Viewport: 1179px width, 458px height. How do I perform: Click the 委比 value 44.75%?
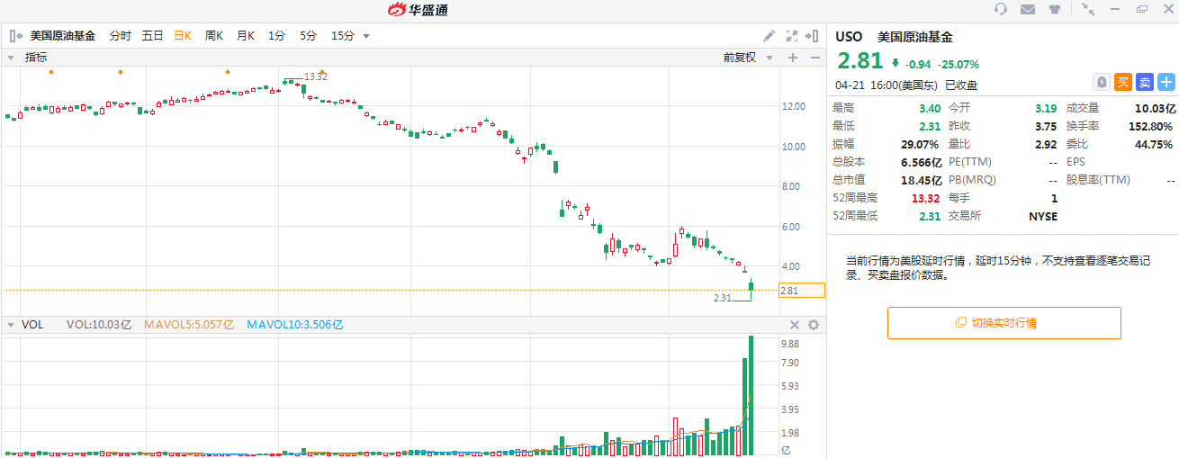click(1155, 144)
